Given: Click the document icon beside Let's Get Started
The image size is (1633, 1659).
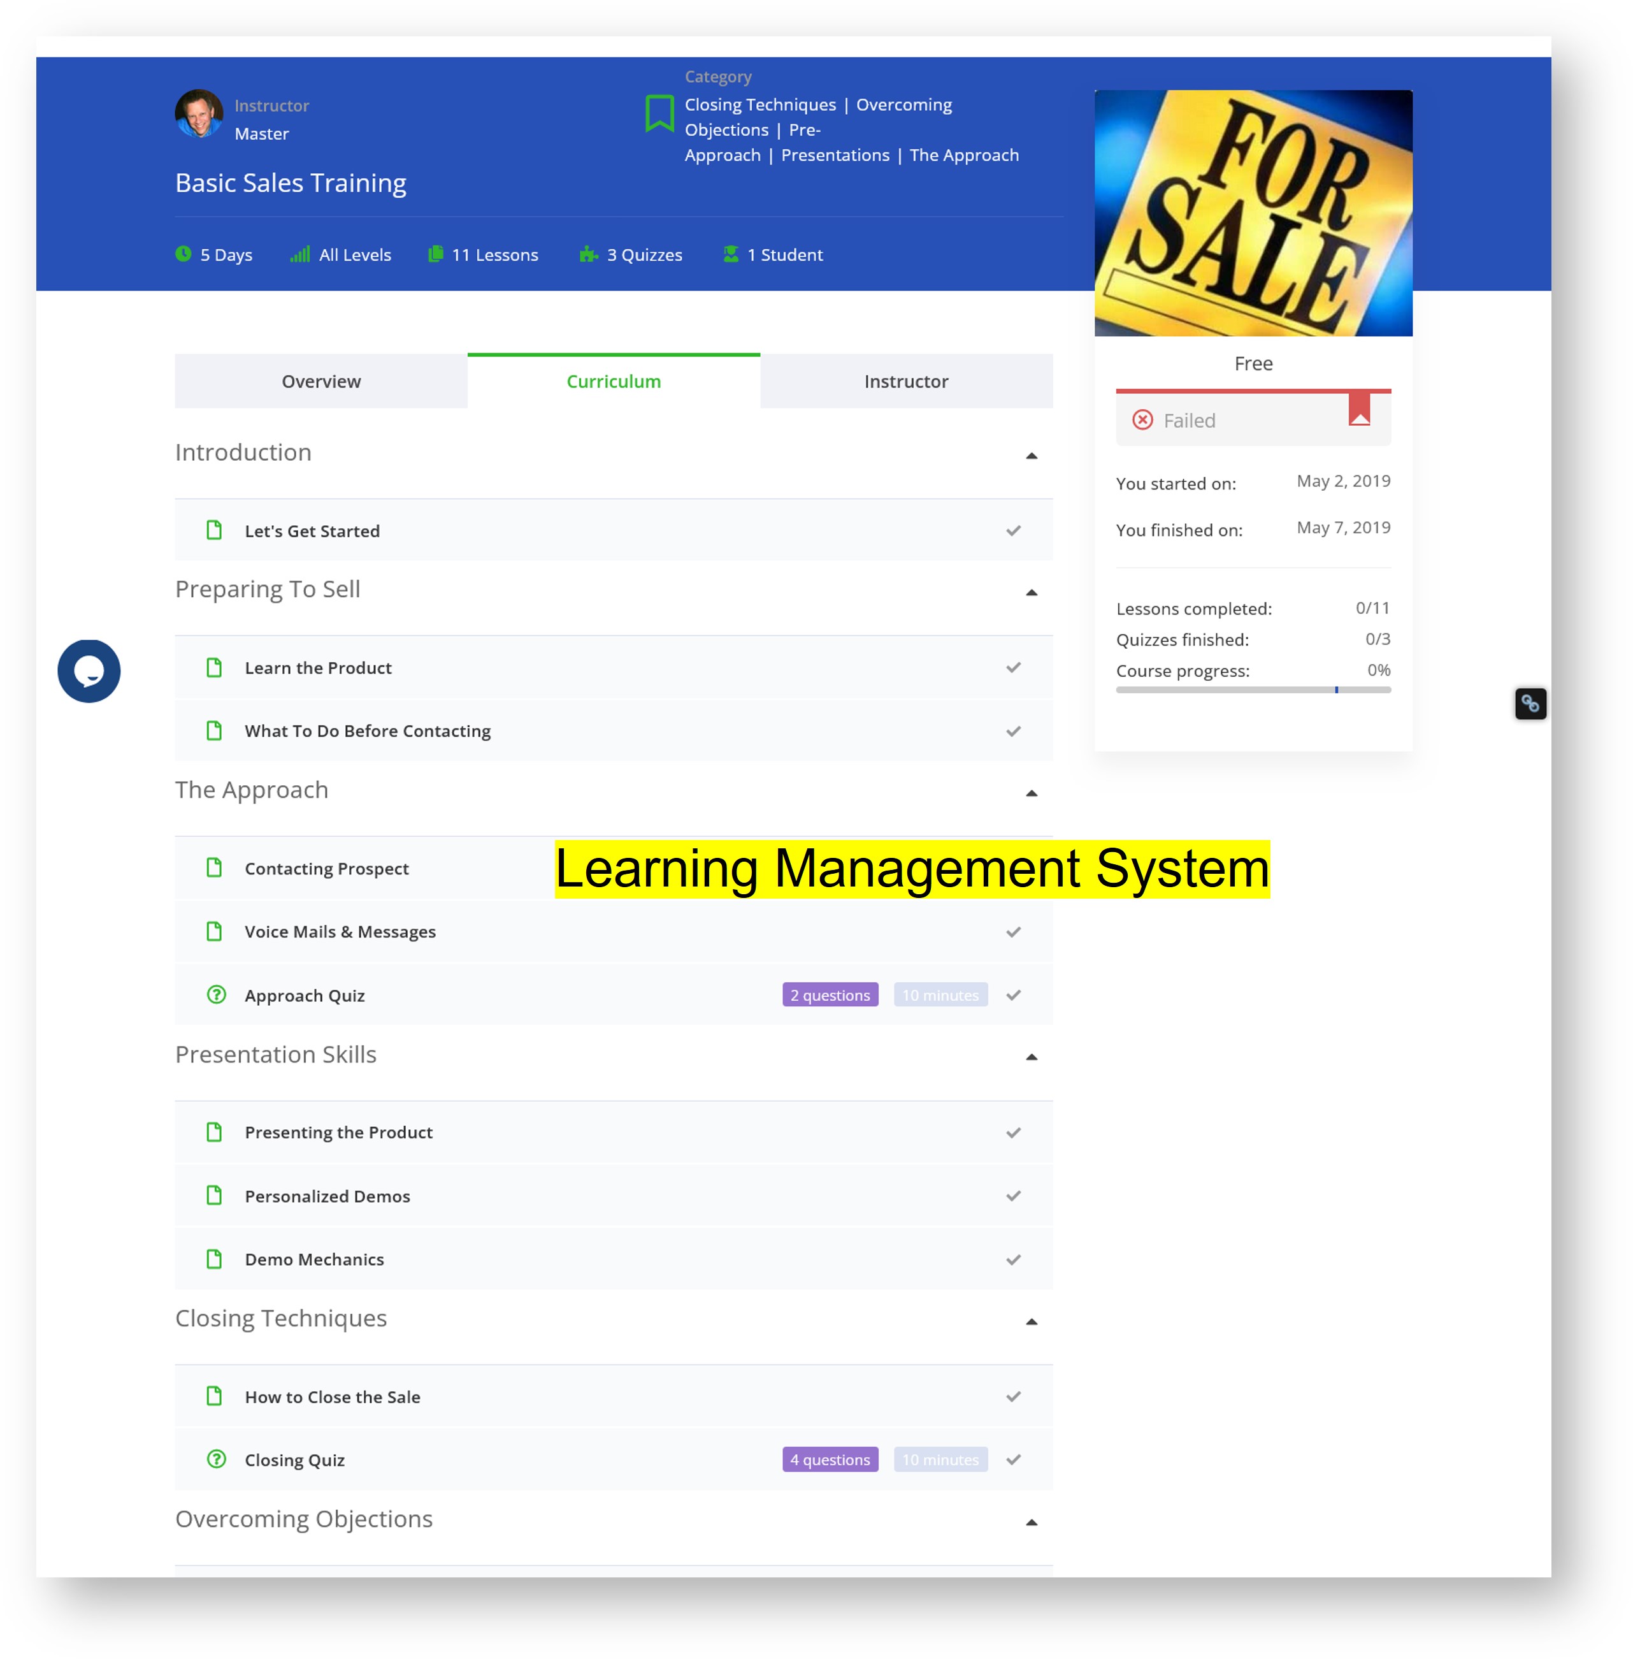Looking at the screenshot, I should (x=215, y=530).
